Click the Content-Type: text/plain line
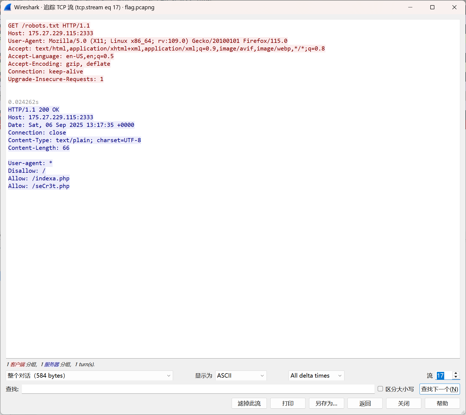Image resolution: width=466 pixels, height=415 pixels. [75, 140]
